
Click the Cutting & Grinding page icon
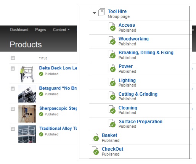112,96
